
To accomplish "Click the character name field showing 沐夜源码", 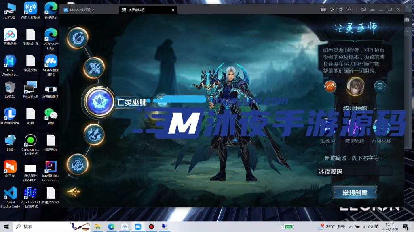I will pyautogui.click(x=355, y=171).
